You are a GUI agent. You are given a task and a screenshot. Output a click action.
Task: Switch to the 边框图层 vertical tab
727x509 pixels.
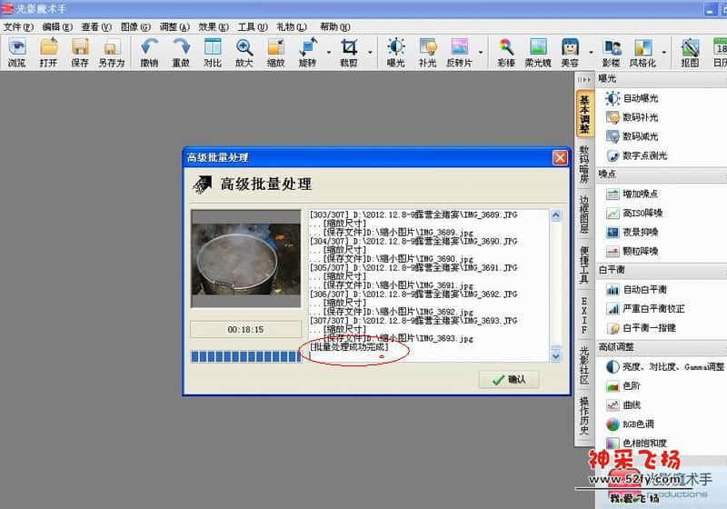(584, 215)
